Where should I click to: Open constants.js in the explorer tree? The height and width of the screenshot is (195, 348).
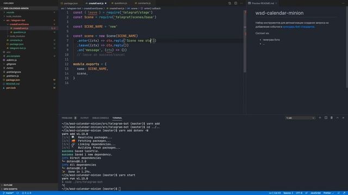tap(29, 40)
